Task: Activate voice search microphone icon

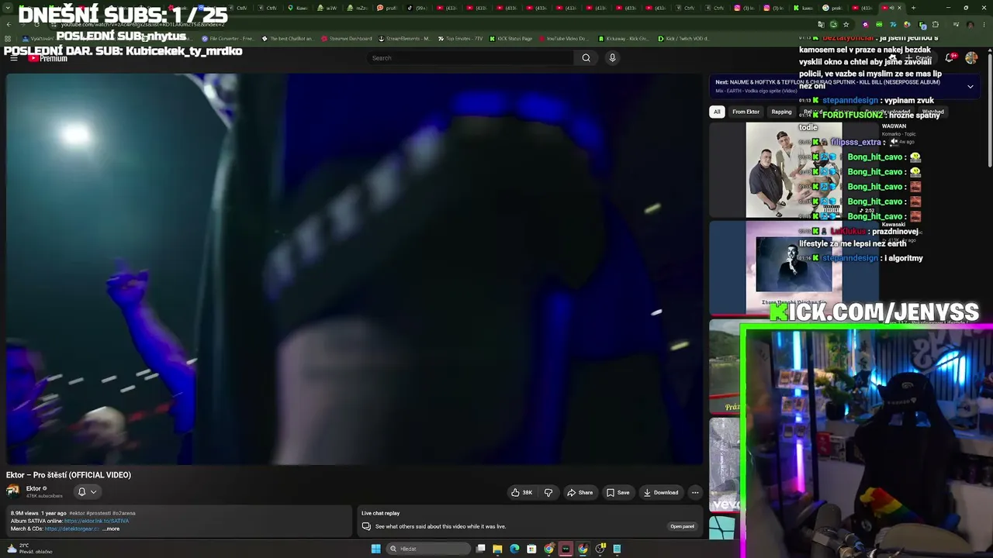Action: click(x=612, y=57)
